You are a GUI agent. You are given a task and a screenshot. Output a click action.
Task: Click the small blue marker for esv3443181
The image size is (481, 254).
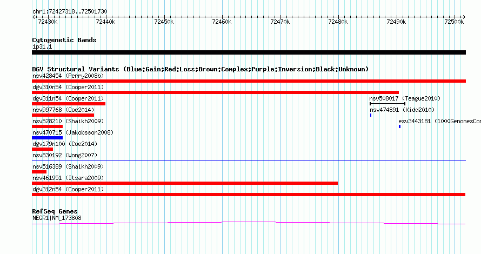399,126
